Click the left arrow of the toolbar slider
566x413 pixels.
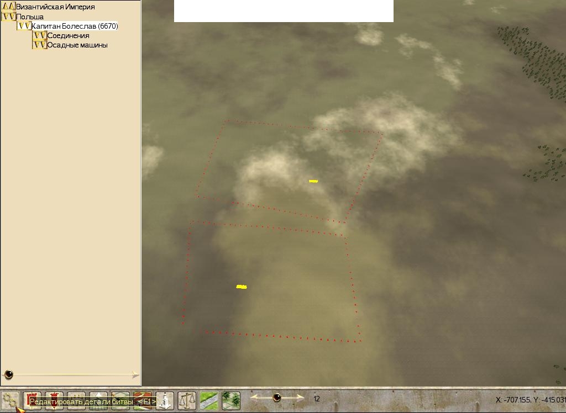click(253, 397)
